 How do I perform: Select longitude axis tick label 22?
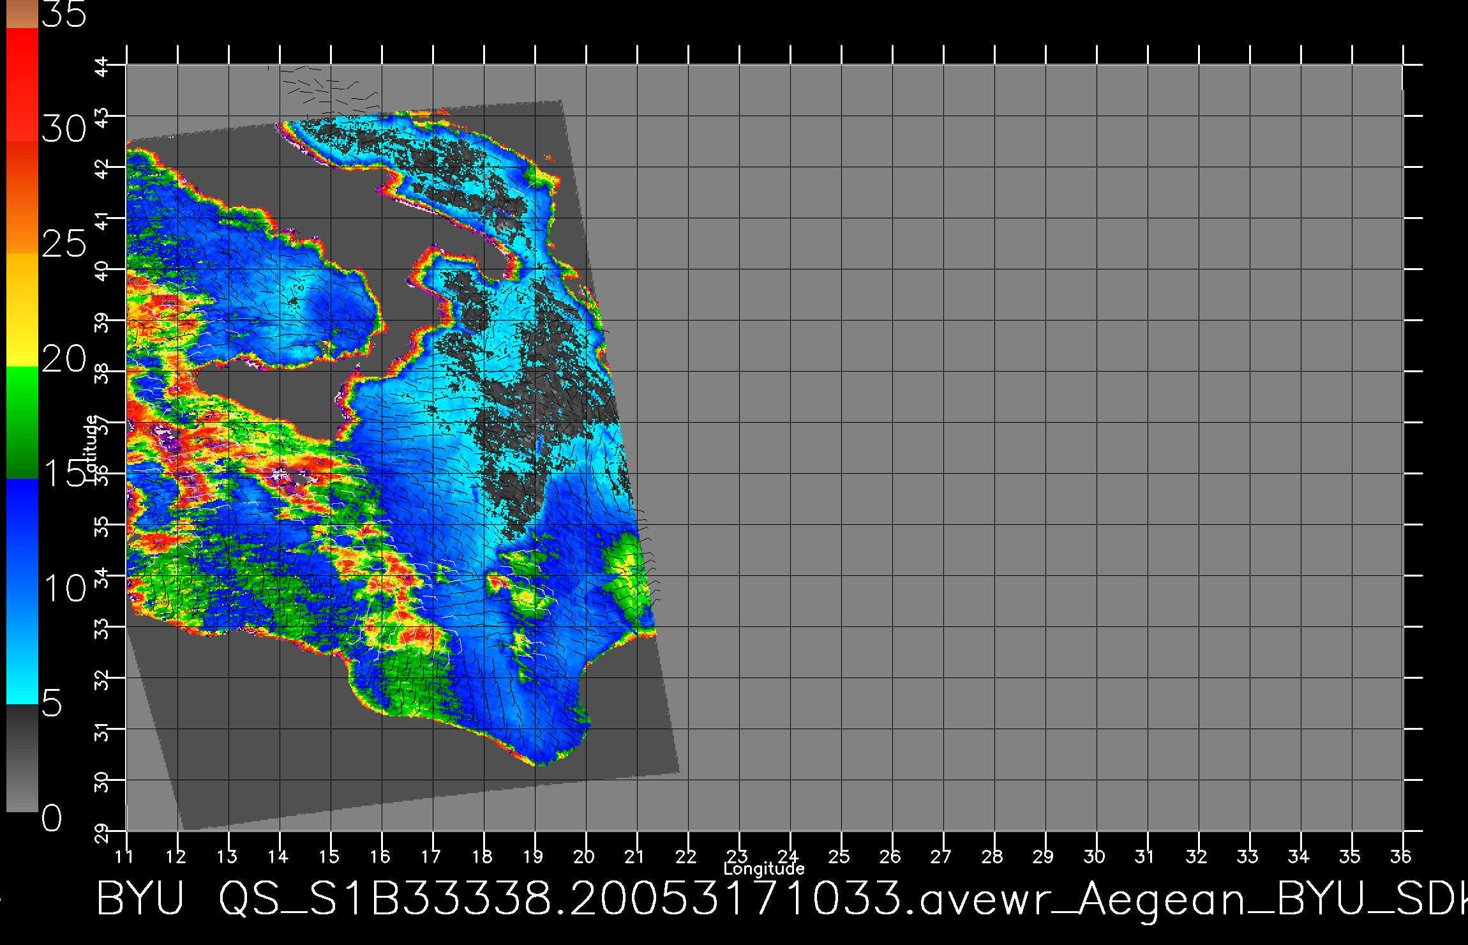point(686,856)
